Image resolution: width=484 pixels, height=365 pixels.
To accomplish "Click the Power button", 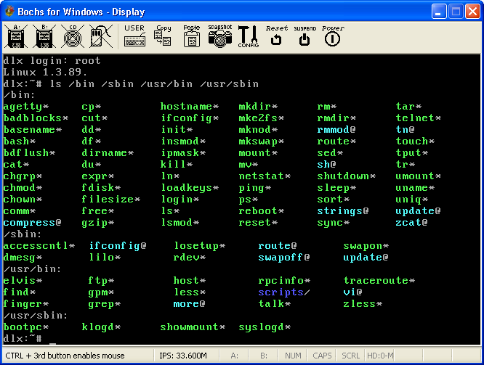I will point(333,36).
